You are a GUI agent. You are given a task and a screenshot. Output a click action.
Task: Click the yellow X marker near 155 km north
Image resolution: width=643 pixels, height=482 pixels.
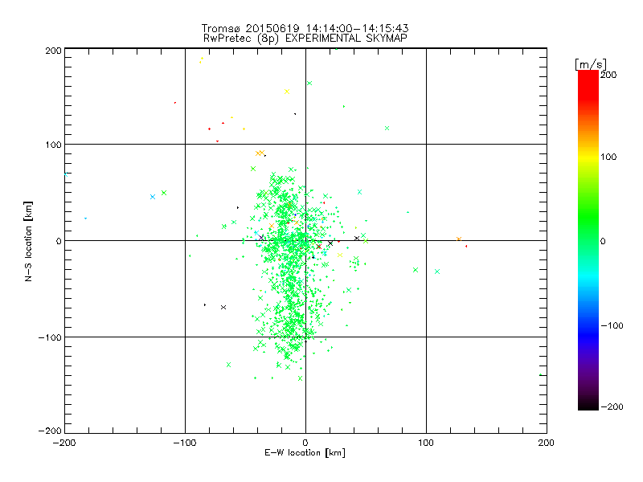pyautogui.click(x=287, y=92)
